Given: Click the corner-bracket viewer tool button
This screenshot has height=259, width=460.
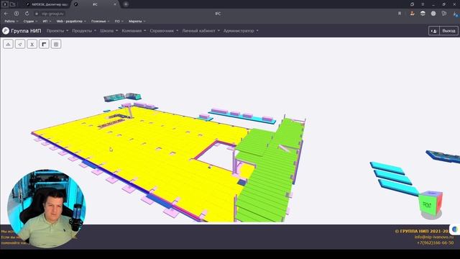Looking at the screenshot, I should [44, 45].
